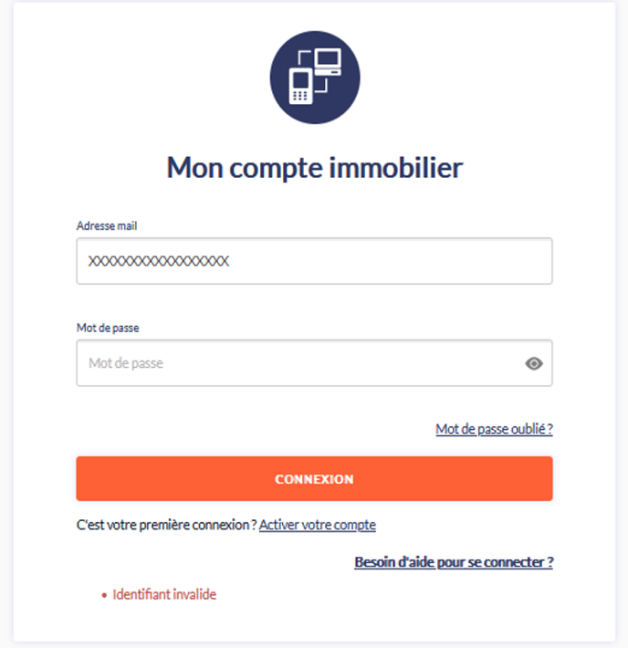628x648 pixels.
Task: Click the mobile phone graphic in the logo
Action: pyautogui.click(x=300, y=86)
